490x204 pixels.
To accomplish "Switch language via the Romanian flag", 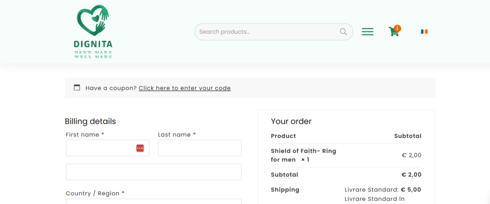I will coord(424,32).
